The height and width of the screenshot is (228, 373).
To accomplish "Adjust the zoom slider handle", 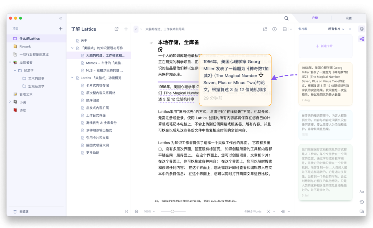I will tap(172, 211).
